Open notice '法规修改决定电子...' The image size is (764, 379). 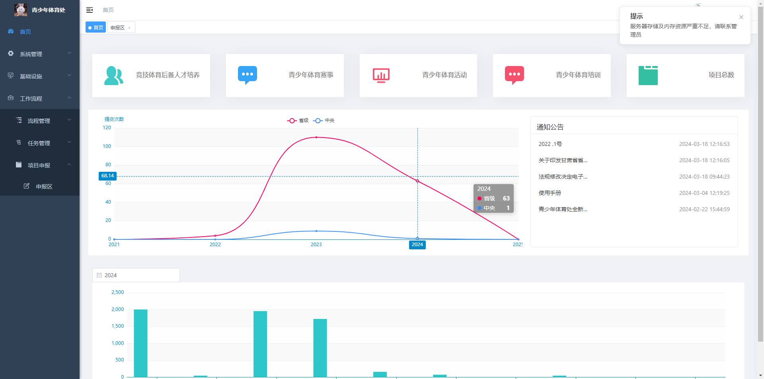[563, 177]
